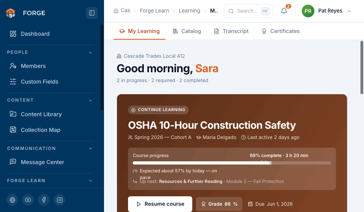Screen dimensions: 364x212
Task: Click Resources & Further Reading link
Action: pyautogui.click(x=191, y=181)
